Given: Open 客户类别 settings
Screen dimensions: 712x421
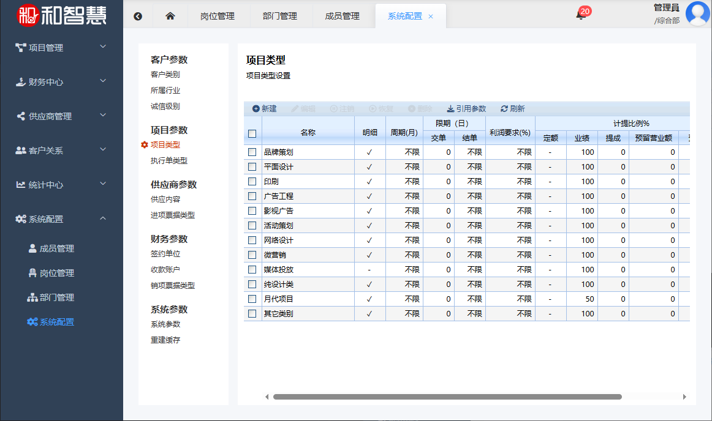Looking at the screenshot, I should click(165, 75).
